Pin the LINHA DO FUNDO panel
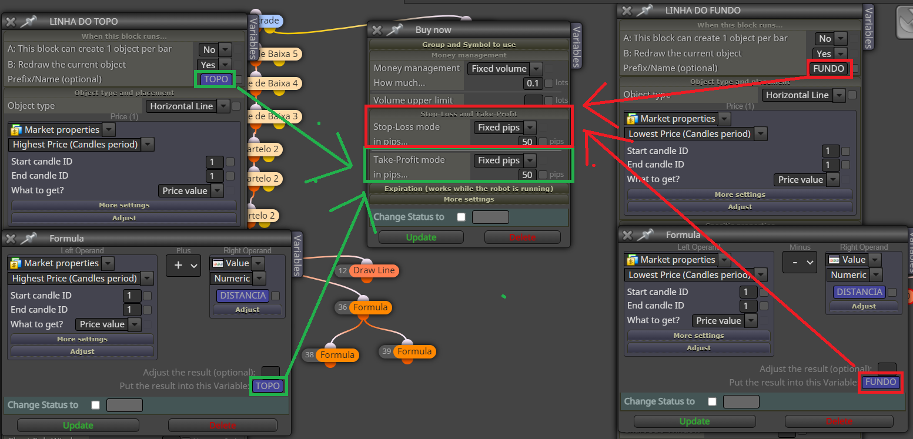This screenshot has width=913, height=439. pyautogui.click(x=646, y=11)
